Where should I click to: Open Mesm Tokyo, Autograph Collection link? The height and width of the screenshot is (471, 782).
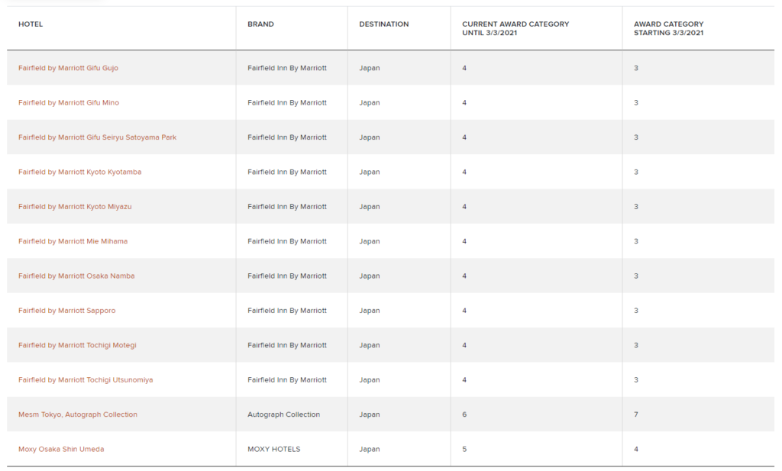coord(78,415)
